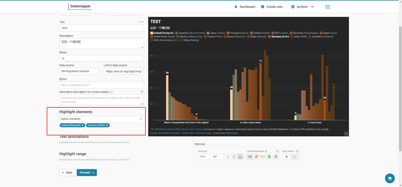Click the Archive grid icon

[x=293, y=7]
